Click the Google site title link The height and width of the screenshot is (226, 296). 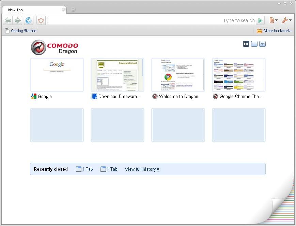click(45, 96)
